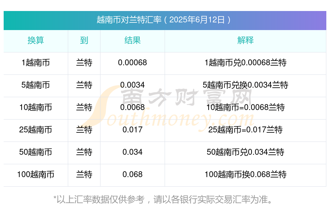Click 兰特 in the 5越南币 row

pyautogui.click(x=84, y=85)
